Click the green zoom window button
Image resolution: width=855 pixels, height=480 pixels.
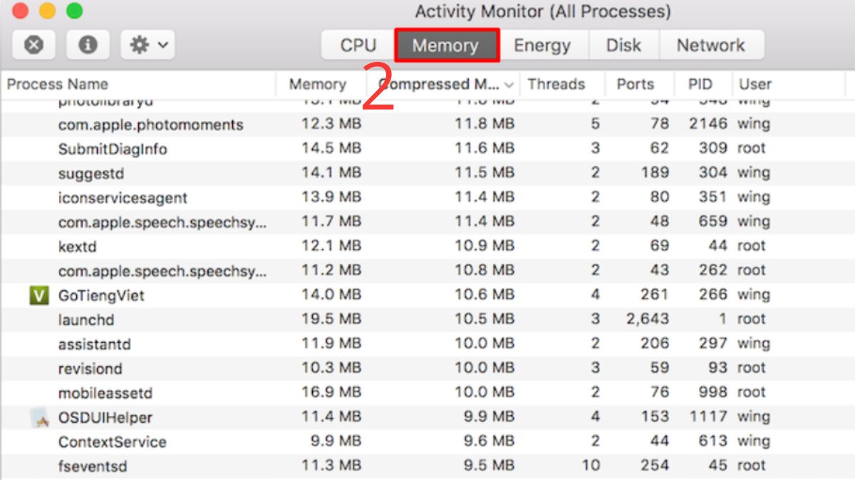pos(74,11)
